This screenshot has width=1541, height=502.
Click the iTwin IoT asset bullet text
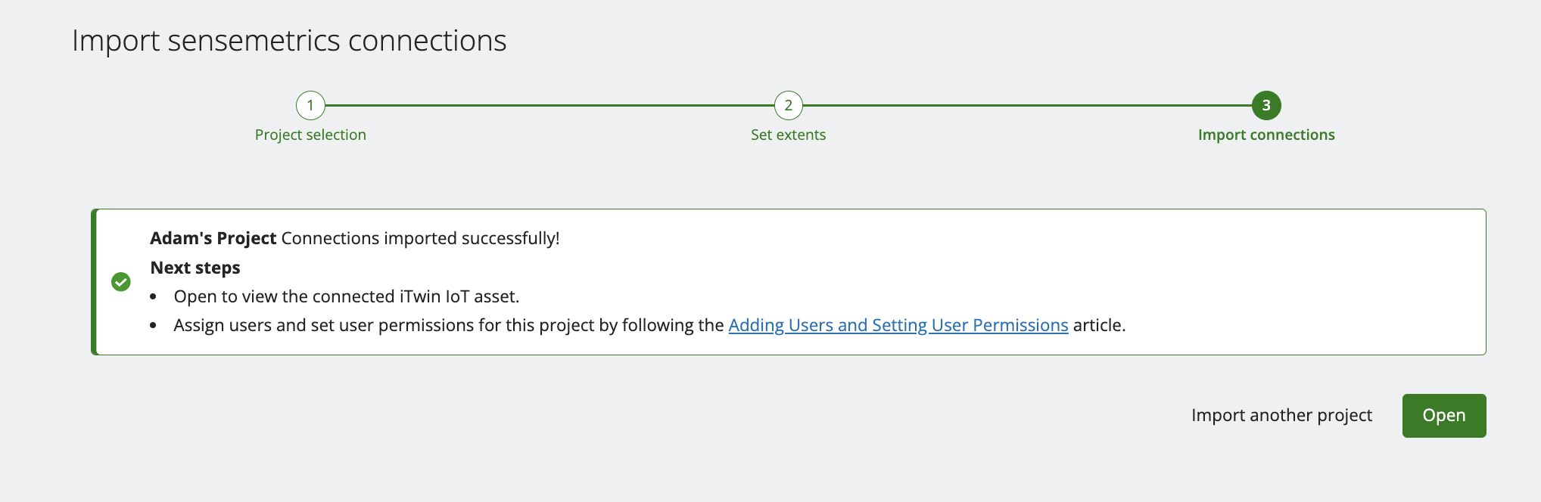[346, 296]
